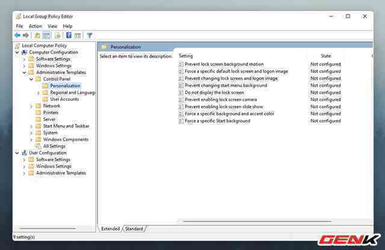
Task: Select Force a specific background and accent color
Action: tap(229, 114)
